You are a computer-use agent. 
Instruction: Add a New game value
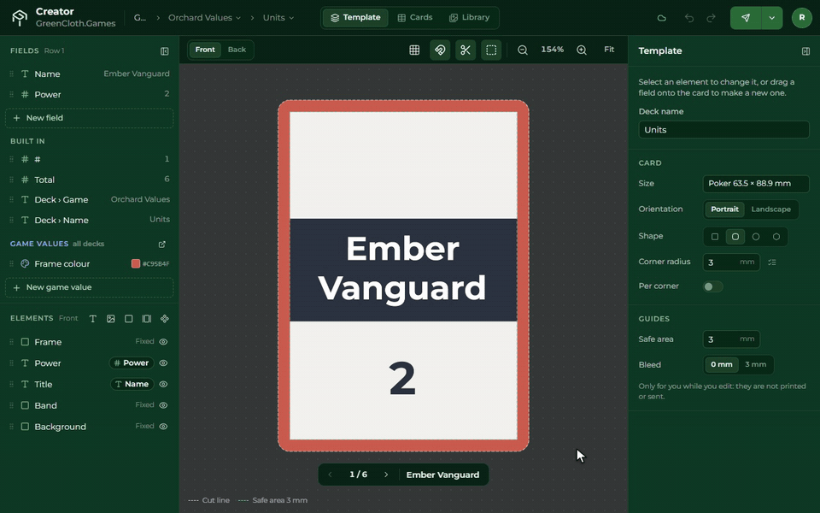pyautogui.click(x=90, y=287)
